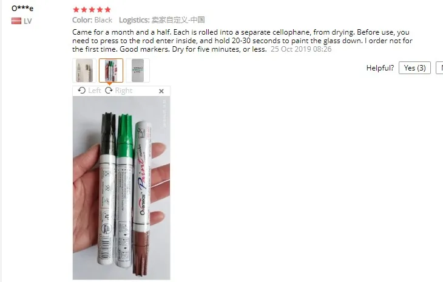
Task: Click the Color: Black label
Action: click(92, 20)
